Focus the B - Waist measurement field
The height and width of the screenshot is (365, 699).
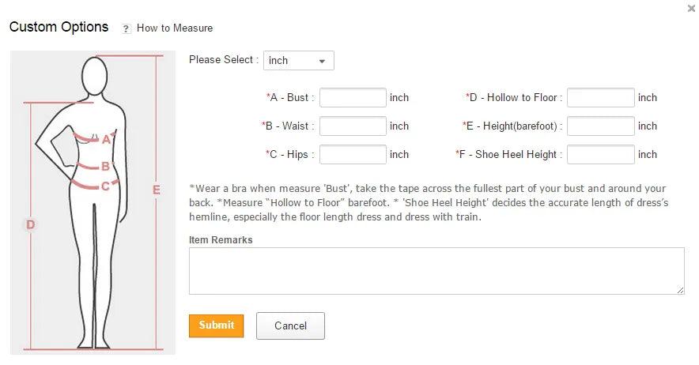click(353, 126)
